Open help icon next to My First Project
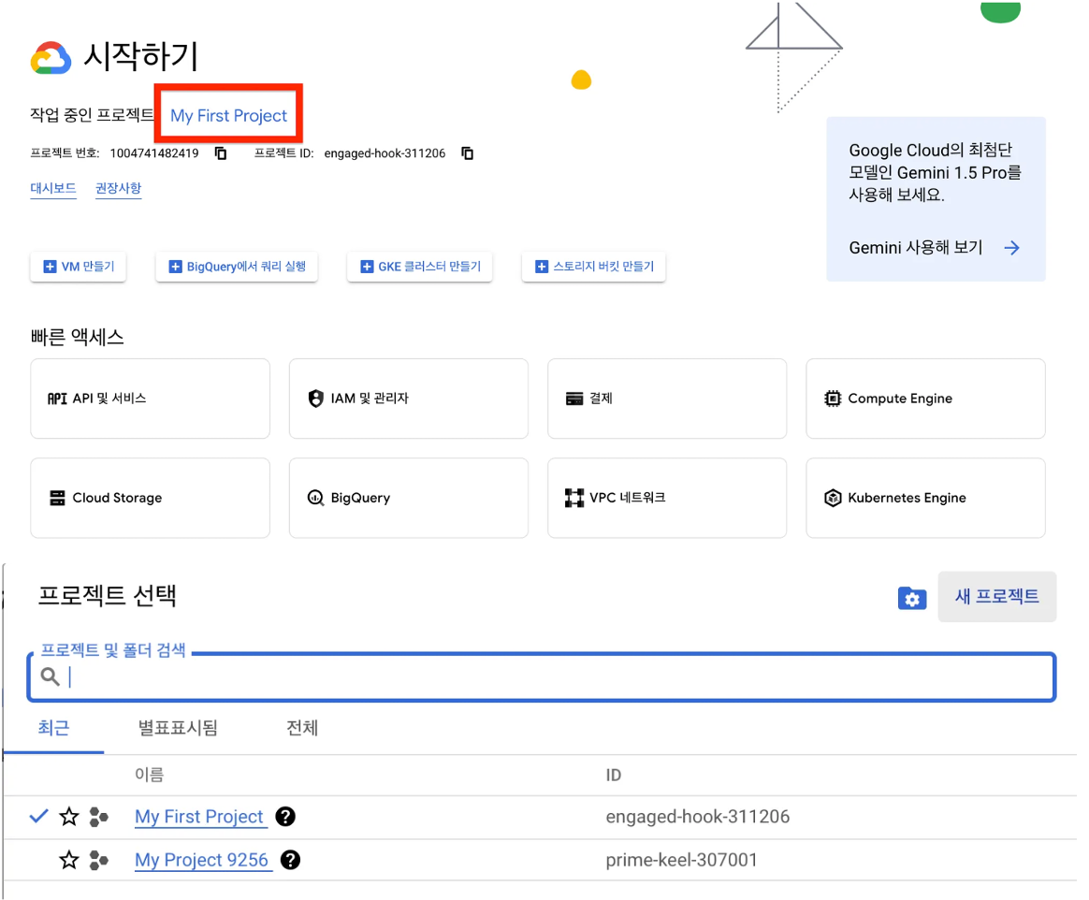This screenshot has width=1089, height=900. (285, 817)
